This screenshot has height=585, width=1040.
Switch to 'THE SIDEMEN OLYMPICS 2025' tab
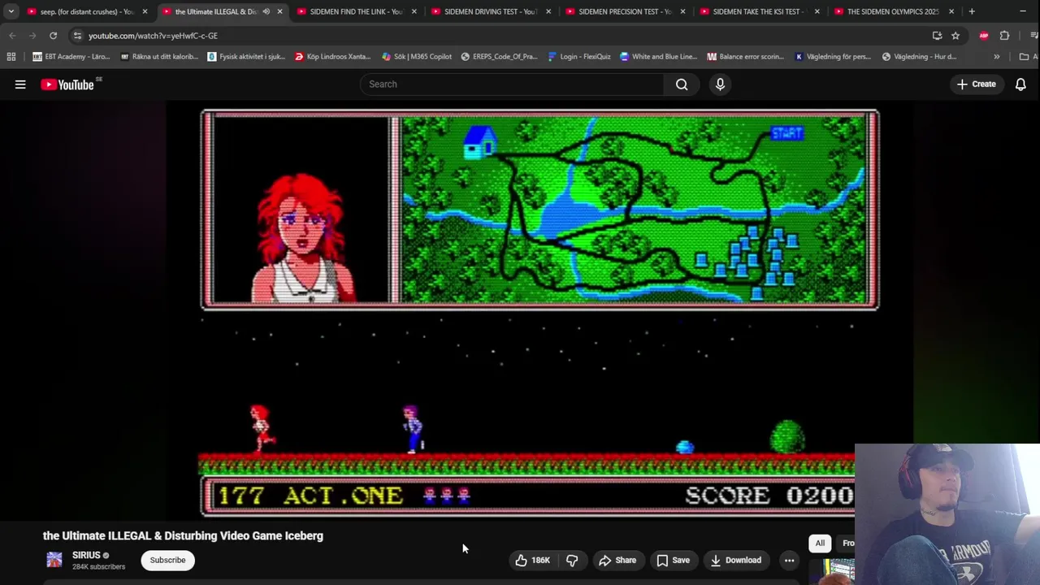tap(892, 11)
